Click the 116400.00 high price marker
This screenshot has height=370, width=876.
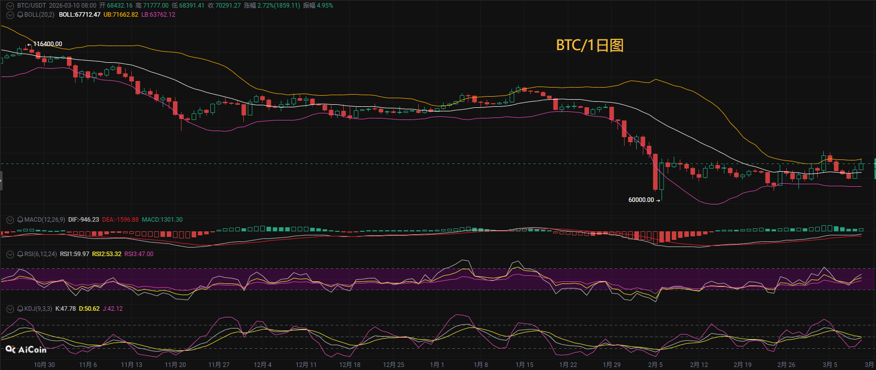pos(48,44)
